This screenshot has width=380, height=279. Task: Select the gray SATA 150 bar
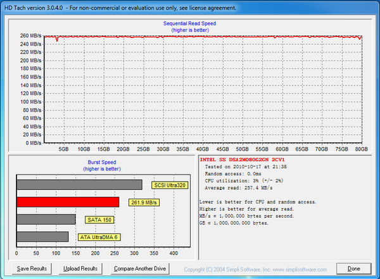click(x=46, y=219)
